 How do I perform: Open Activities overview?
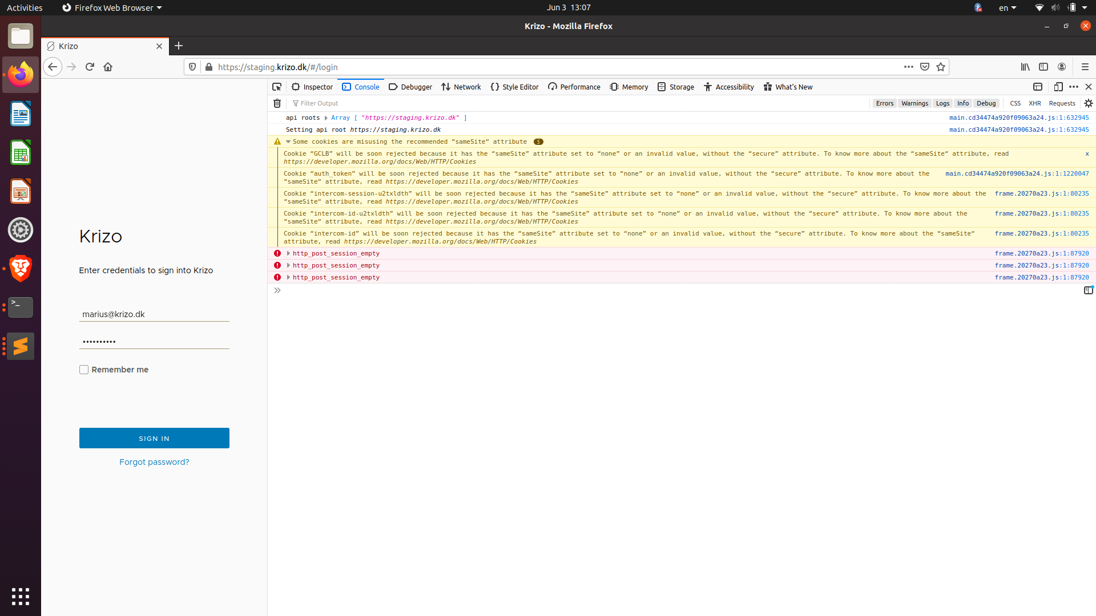point(25,7)
